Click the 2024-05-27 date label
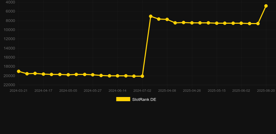 93,91
